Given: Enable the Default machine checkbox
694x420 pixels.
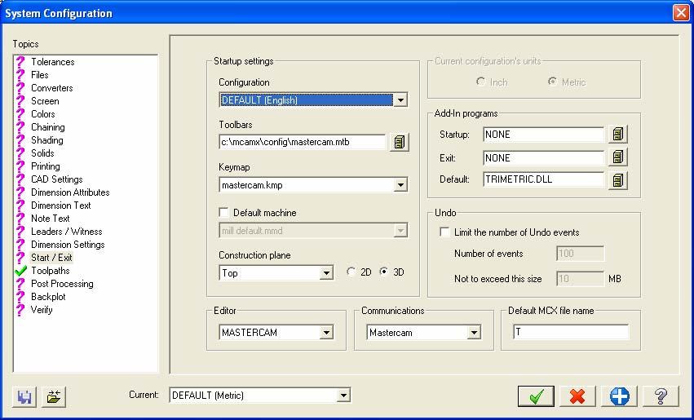Looking at the screenshot, I should [224, 212].
